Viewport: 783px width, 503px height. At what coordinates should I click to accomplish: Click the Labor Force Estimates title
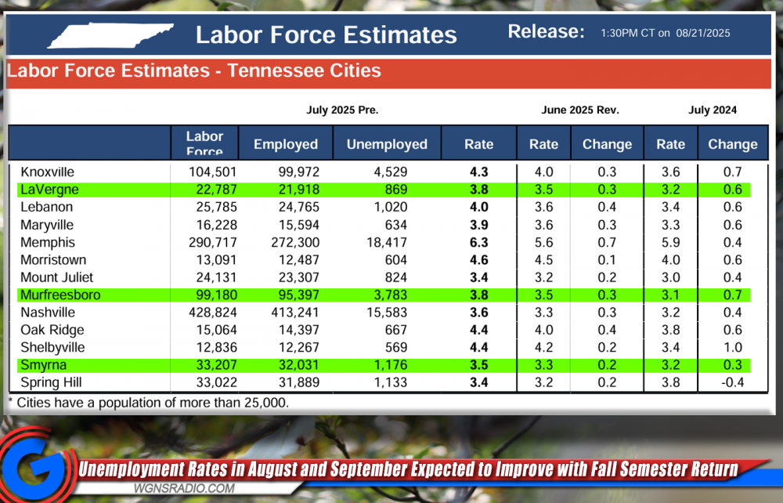pos(326,35)
